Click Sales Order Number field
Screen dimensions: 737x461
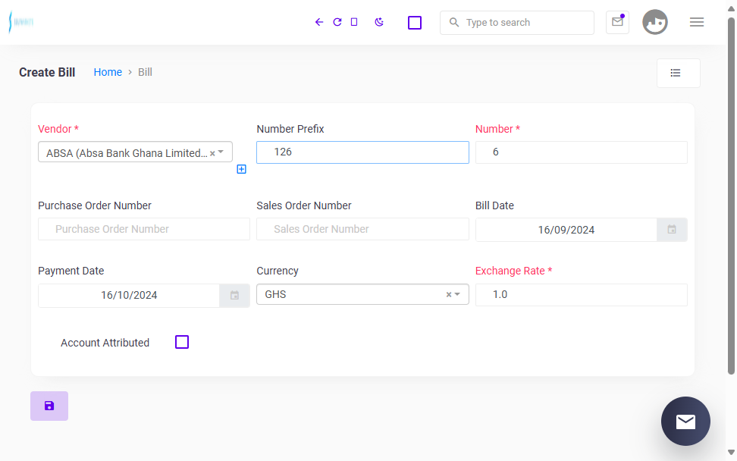point(362,229)
